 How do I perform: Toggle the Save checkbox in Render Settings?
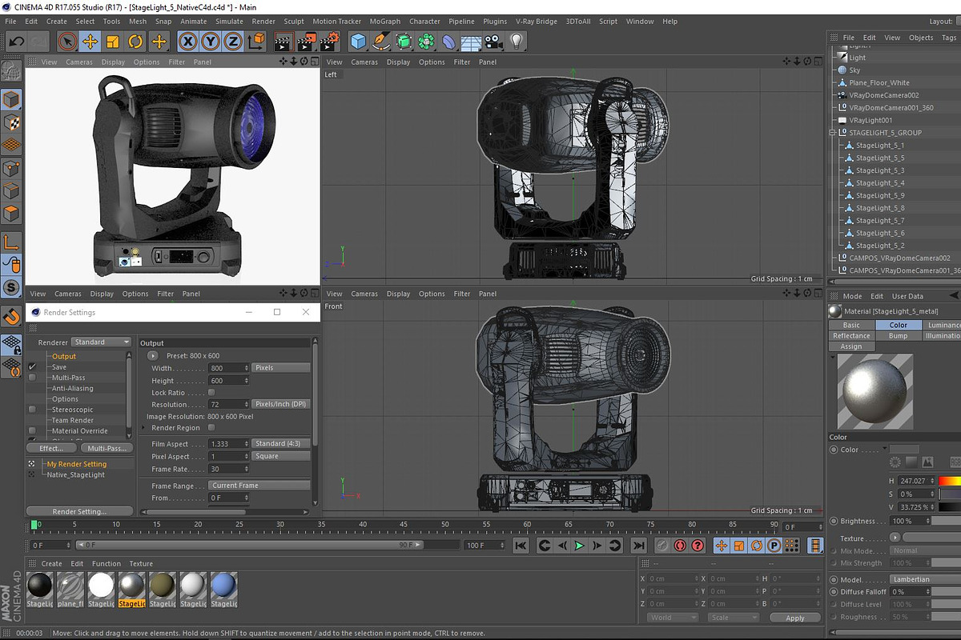click(x=32, y=367)
